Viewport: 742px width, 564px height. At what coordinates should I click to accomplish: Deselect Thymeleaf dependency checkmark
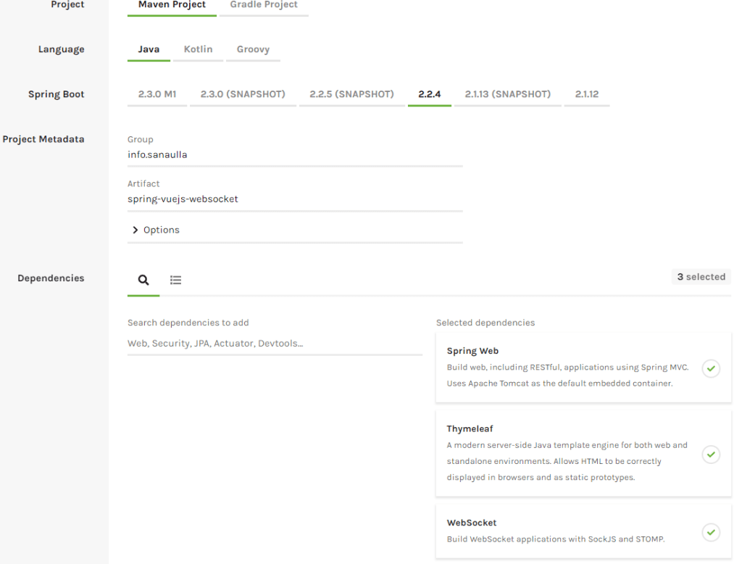pyautogui.click(x=711, y=455)
